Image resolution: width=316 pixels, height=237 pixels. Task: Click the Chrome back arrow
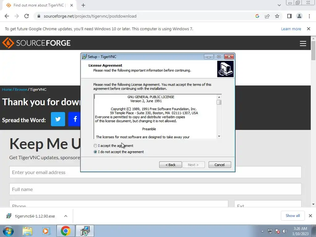(x=7, y=16)
